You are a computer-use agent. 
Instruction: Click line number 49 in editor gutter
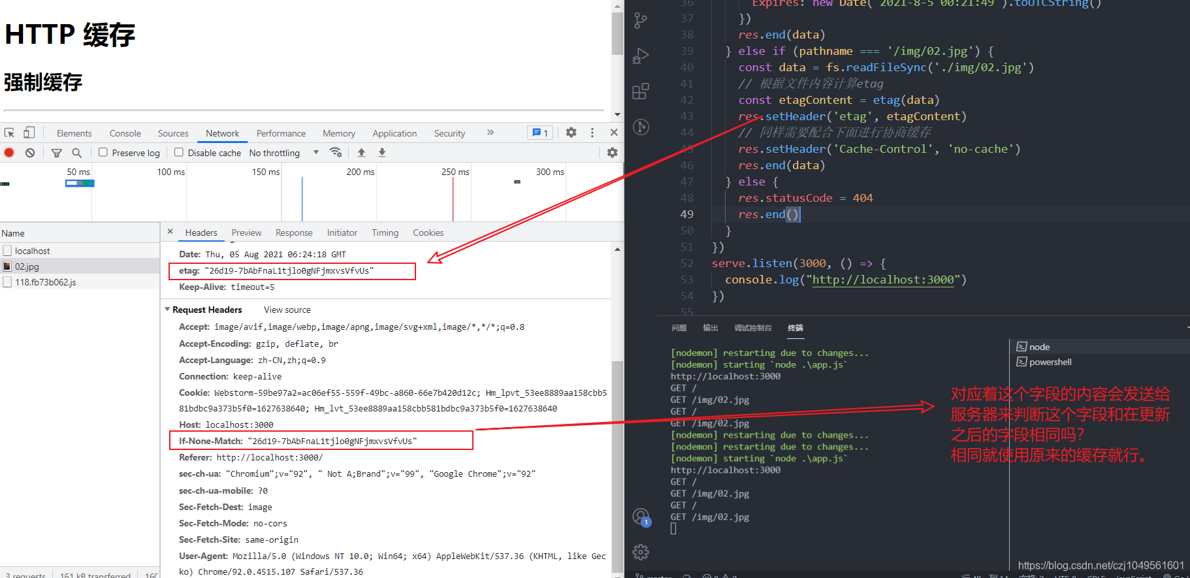tap(687, 214)
